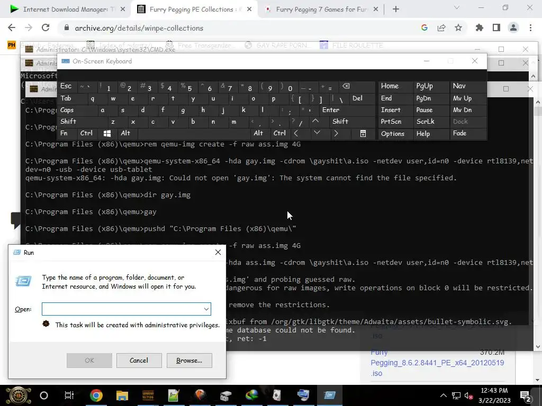The height and width of the screenshot is (406, 542).
Task: Click the PH bookmark icon
Action: tap(12, 45)
